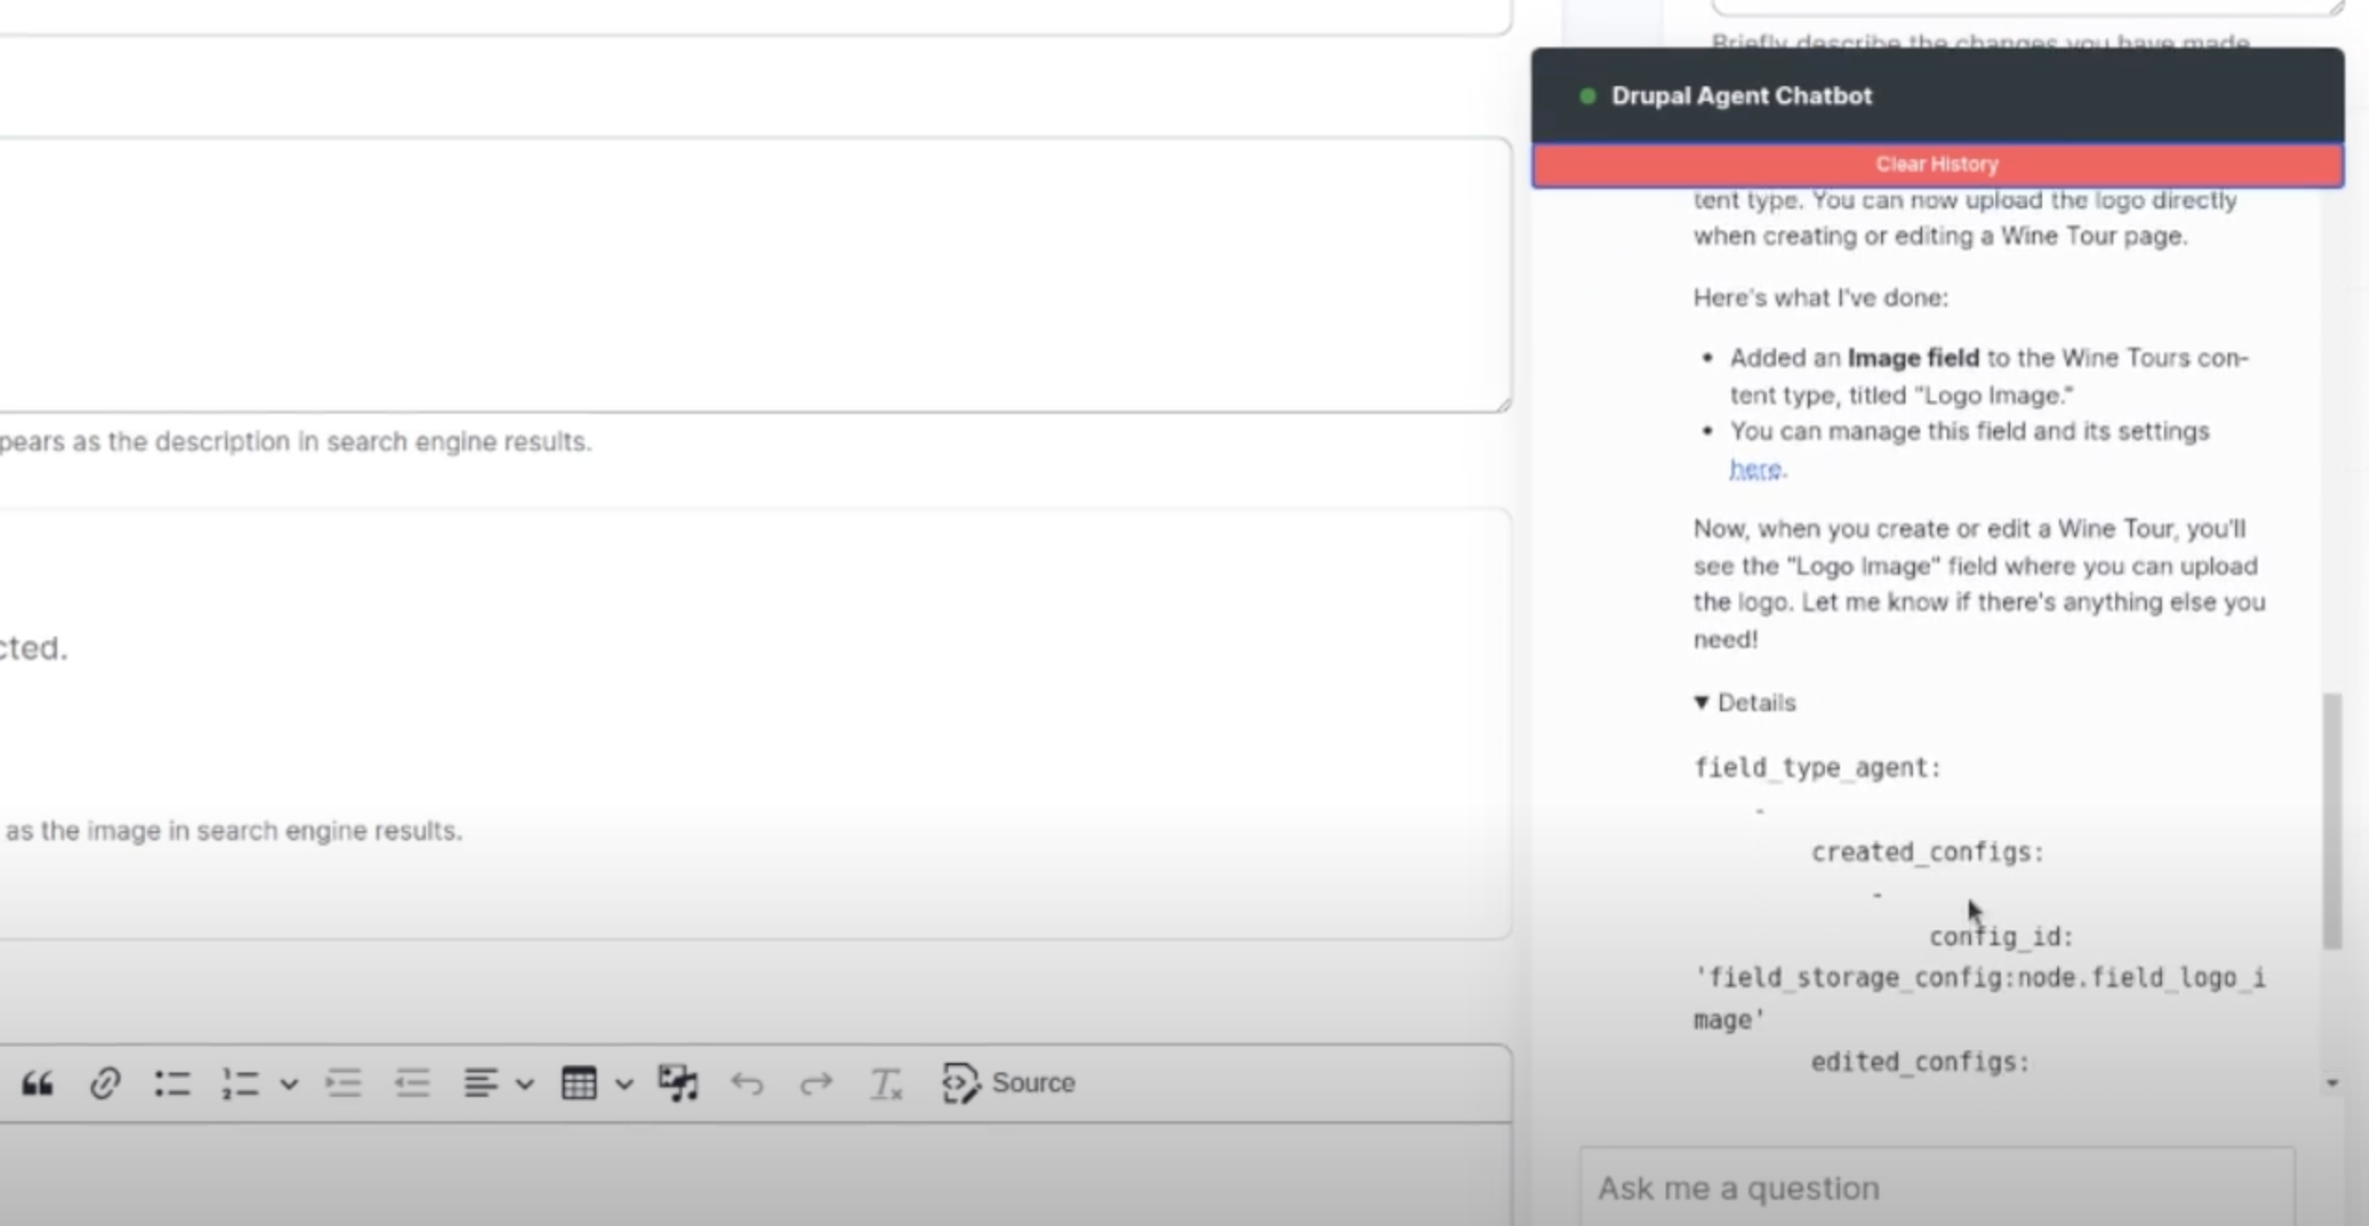Click the chatbot scrollbar thumb
The width and height of the screenshot is (2369, 1226).
(x=2332, y=821)
